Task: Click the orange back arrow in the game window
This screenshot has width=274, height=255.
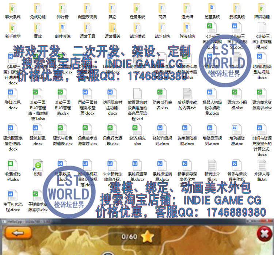Action: (18, 233)
